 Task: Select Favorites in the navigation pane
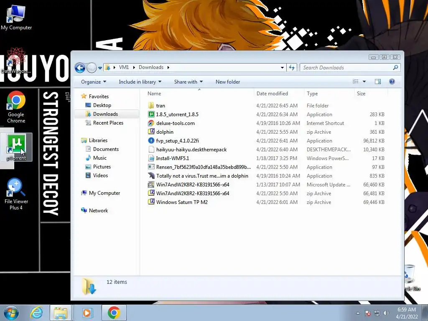(x=99, y=97)
